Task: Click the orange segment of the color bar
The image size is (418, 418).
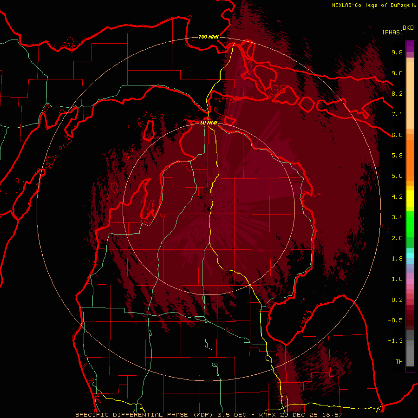Action: (x=410, y=160)
